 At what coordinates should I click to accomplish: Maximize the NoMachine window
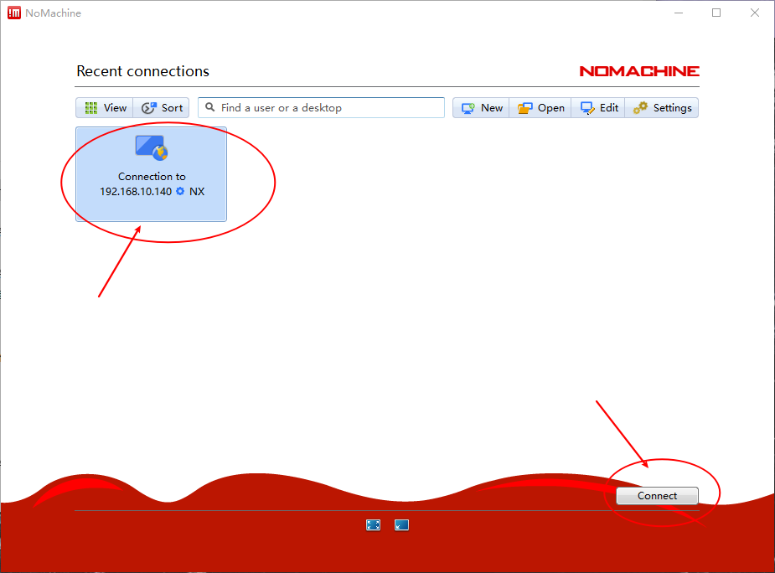click(x=716, y=13)
